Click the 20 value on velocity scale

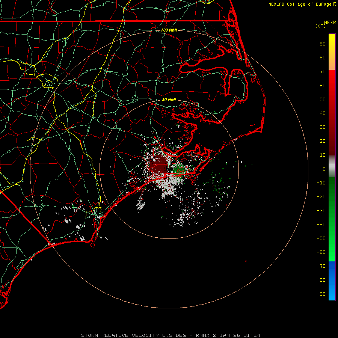(323, 141)
